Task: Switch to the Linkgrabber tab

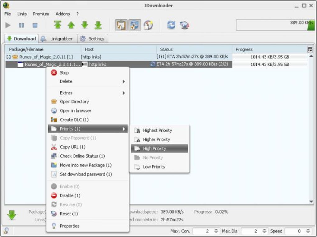Action: pyautogui.click(x=58, y=39)
